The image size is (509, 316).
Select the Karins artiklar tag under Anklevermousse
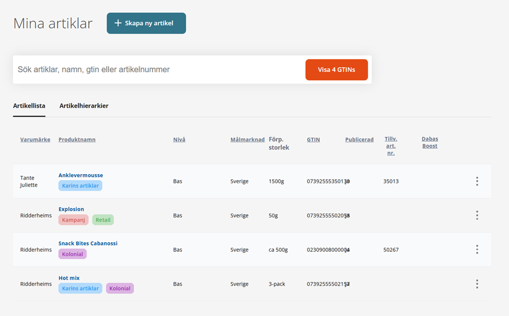80,186
